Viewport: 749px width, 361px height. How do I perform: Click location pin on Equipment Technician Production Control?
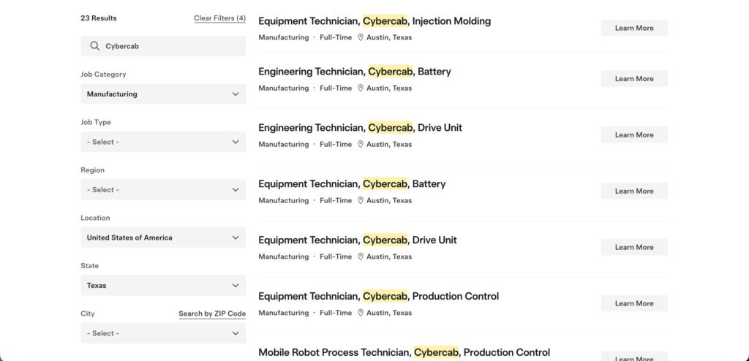tap(361, 313)
